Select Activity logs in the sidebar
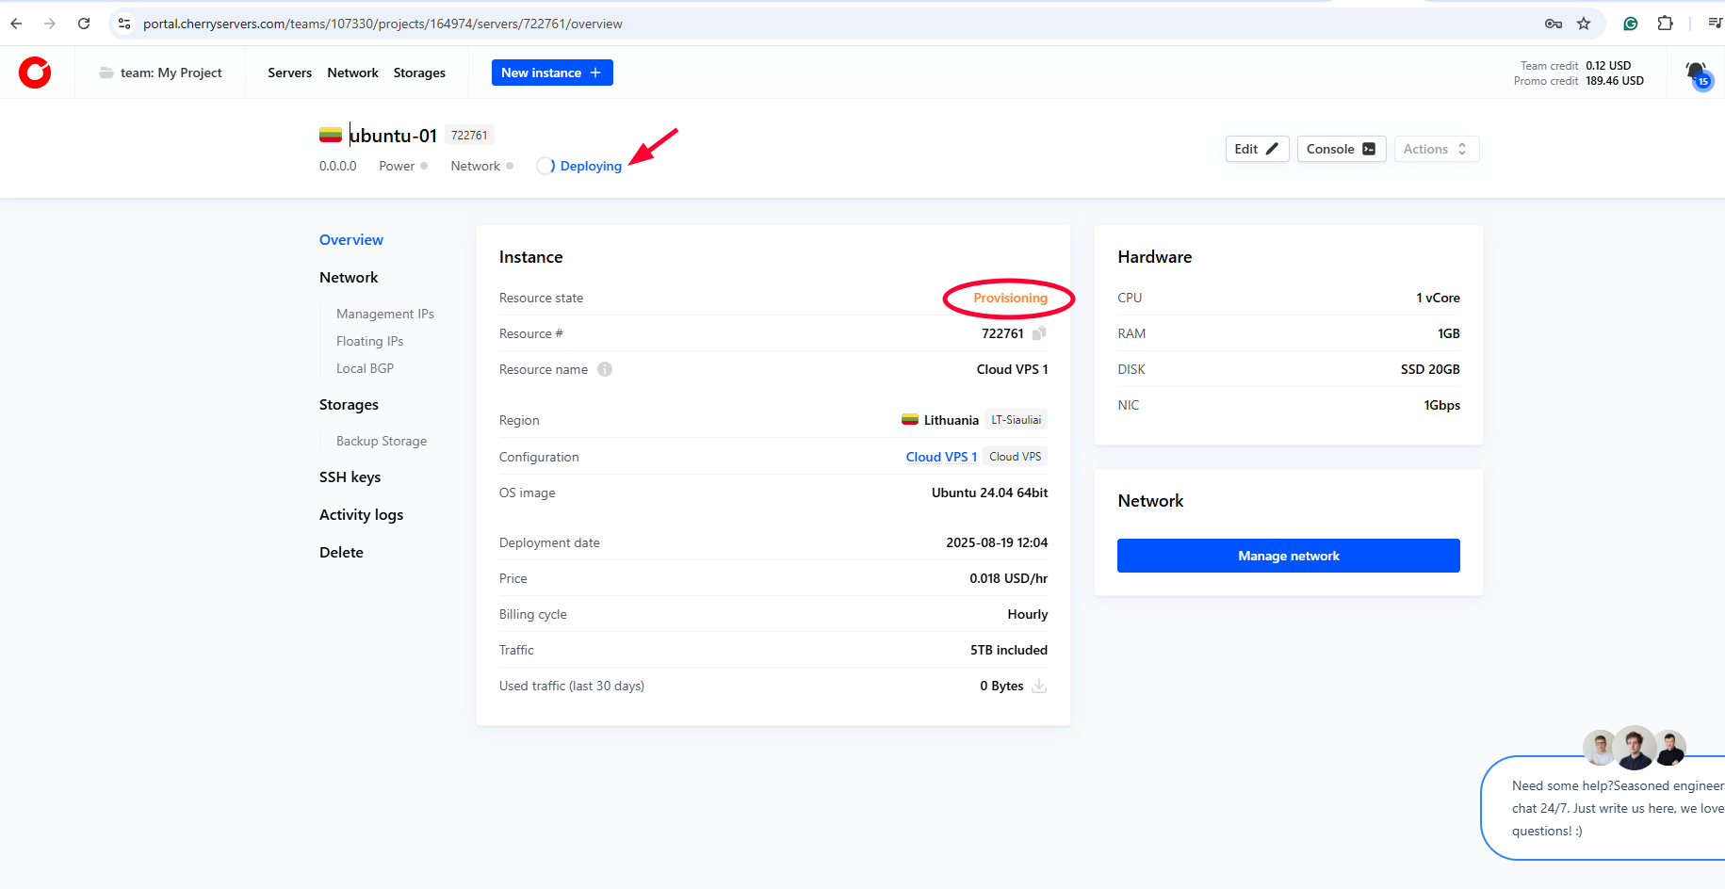 click(x=361, y=514)
